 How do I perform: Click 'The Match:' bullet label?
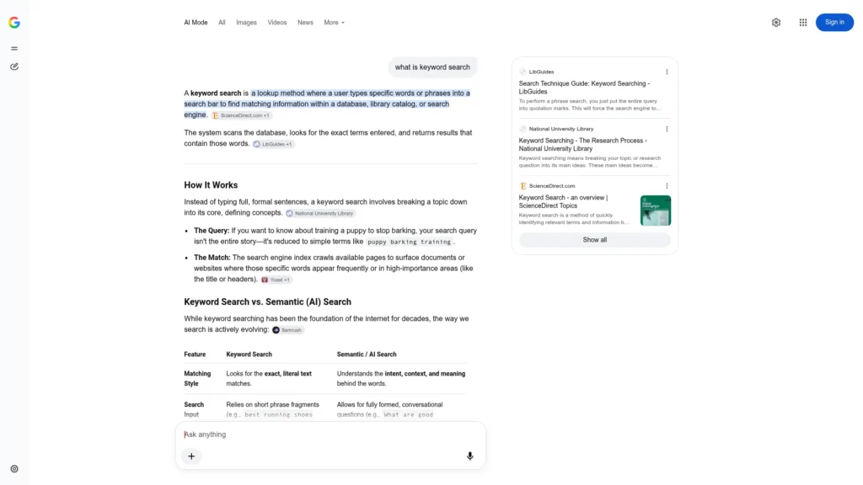pyautogui.click(x=212, y=258)
